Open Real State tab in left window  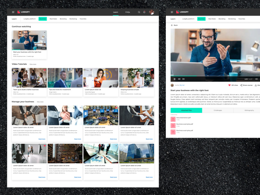[x=53, y=19]
